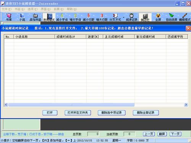Click the 全屏 fullscreen icon

tap(158, 17)
